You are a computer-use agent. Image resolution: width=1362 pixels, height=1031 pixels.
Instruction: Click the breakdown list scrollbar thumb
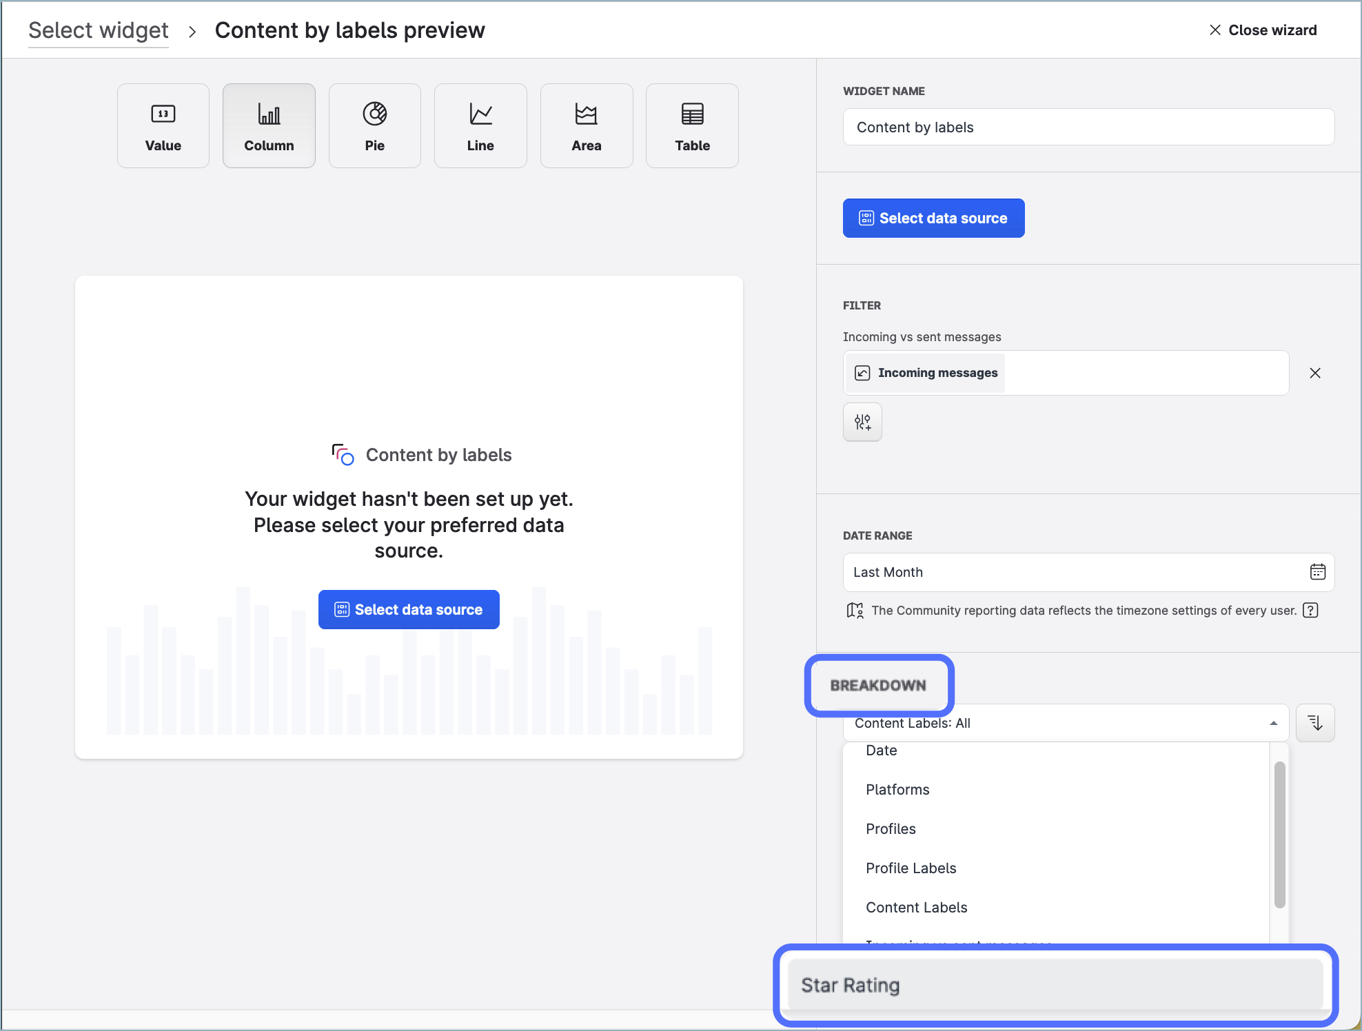pos(1279,834)
